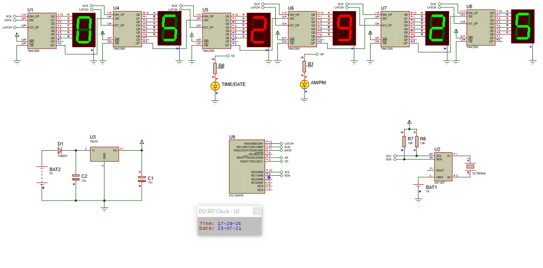Select capacitor C2

[x=75, y=177]
